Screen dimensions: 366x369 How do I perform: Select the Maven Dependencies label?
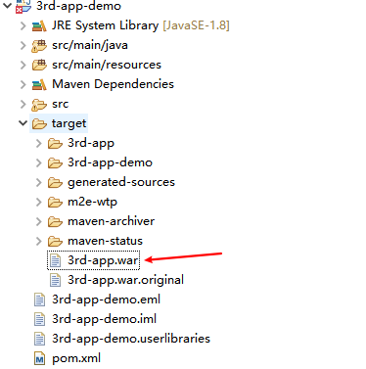(113, 84)
